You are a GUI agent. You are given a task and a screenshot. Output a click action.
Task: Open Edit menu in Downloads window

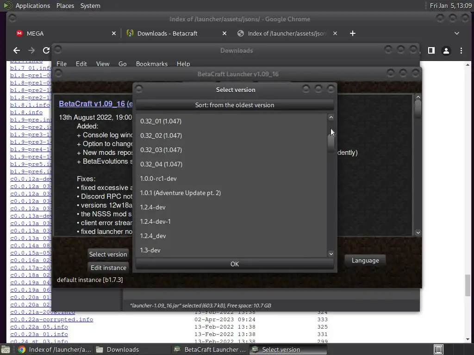[81, 64]
